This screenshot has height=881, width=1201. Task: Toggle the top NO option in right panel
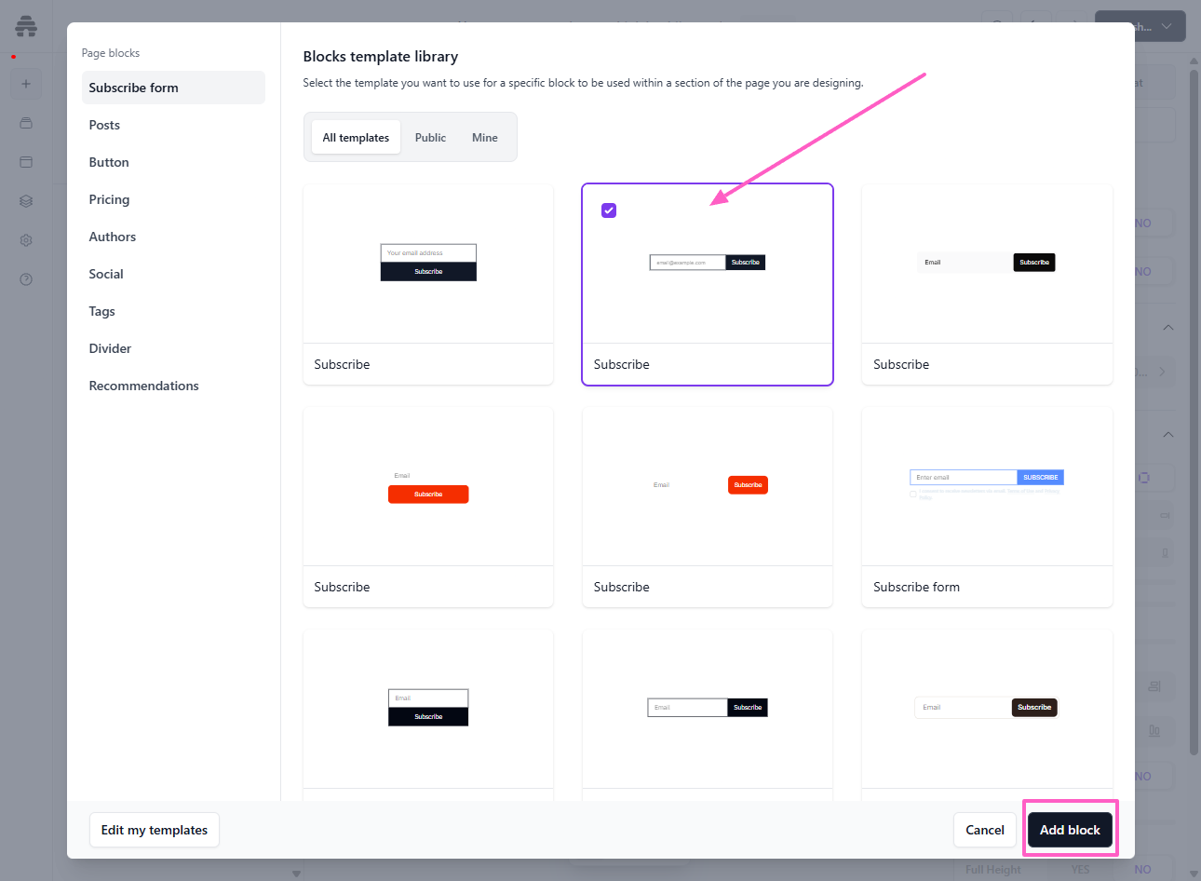(x=1142, y=224)
